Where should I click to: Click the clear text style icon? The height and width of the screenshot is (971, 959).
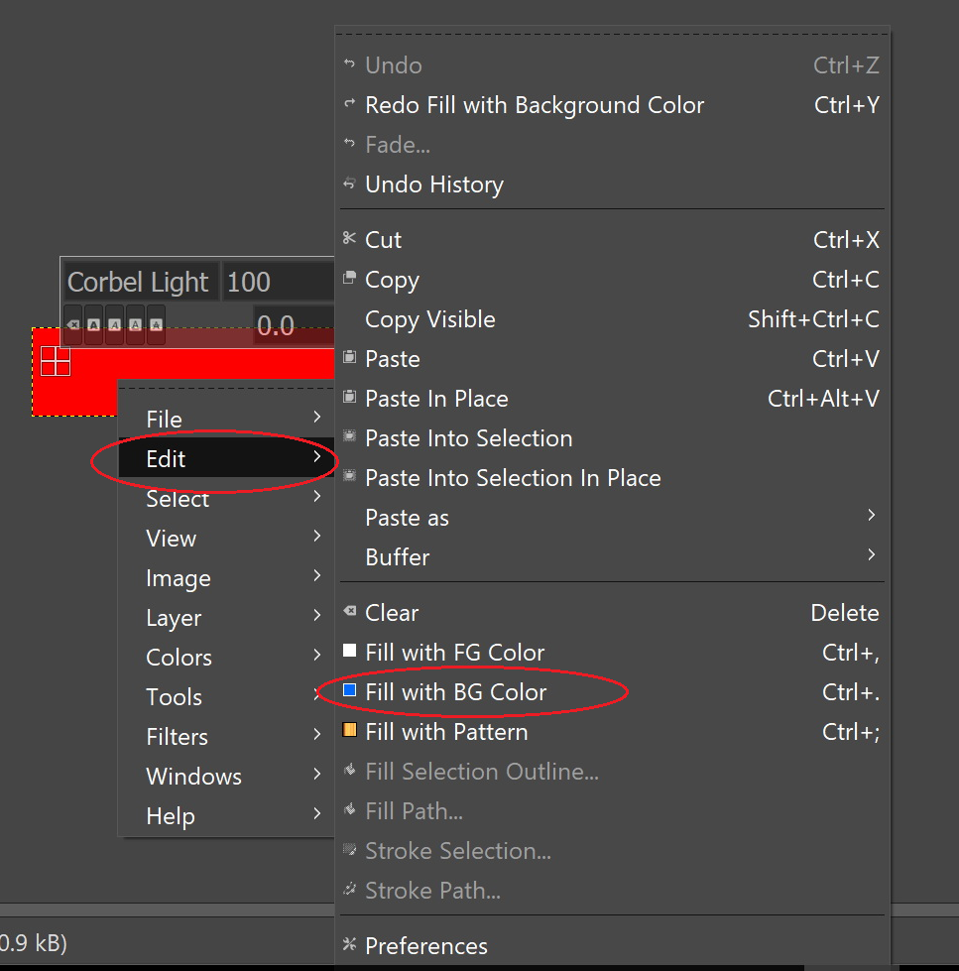tap(73, 324)
